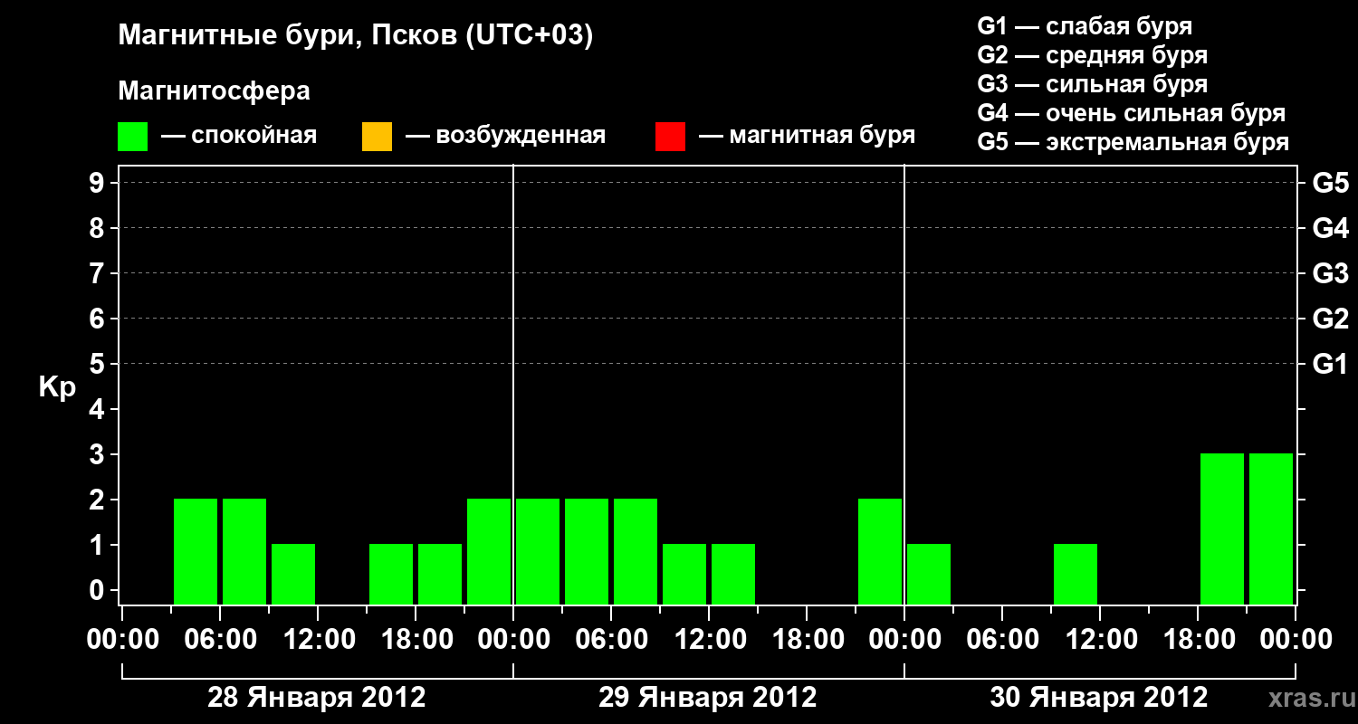
Task: Select the 29 January 00:00–03:00 Kp bar
Action: pos(538,551)
